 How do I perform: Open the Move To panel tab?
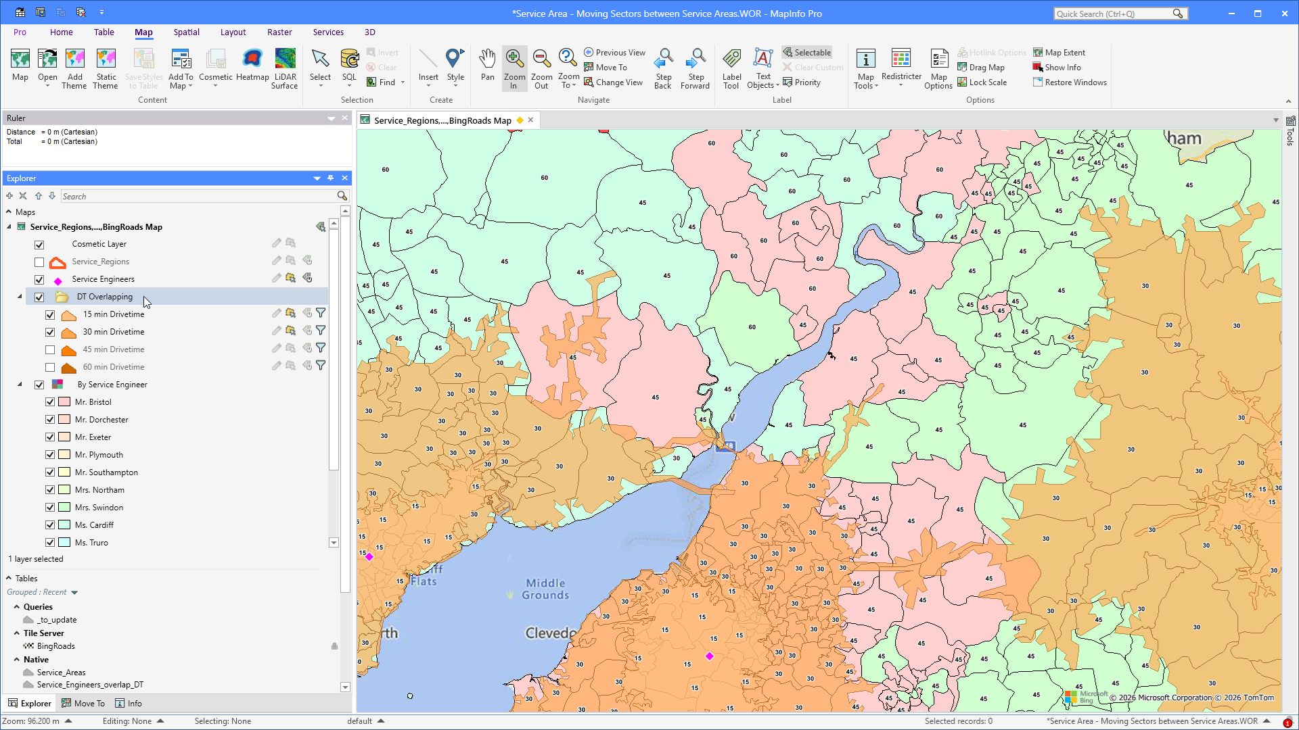click(83, 703)
